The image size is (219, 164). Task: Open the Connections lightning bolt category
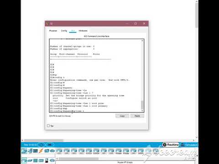click(x=41, y=151)
